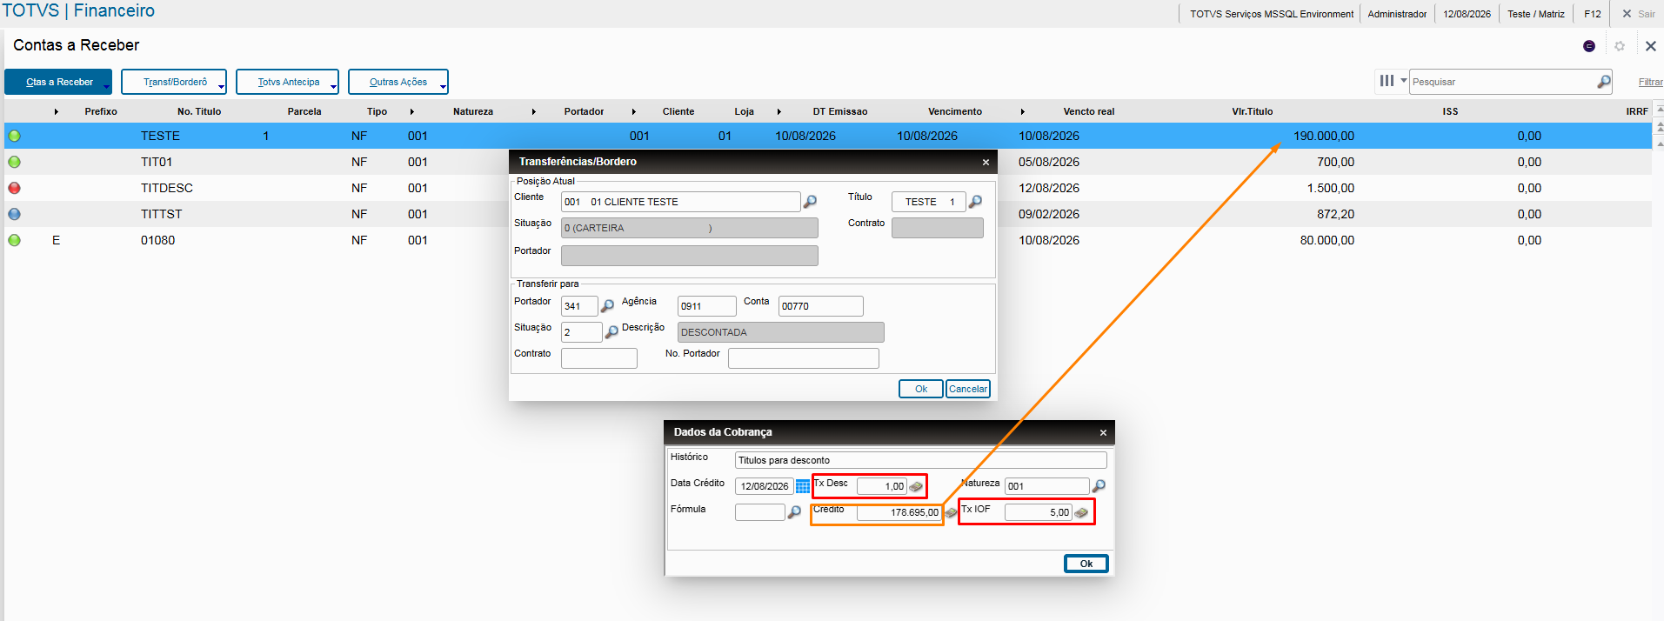Click Sair to exit the application
Viewport: 1664px width, 621px height.
click(1639, 14)
